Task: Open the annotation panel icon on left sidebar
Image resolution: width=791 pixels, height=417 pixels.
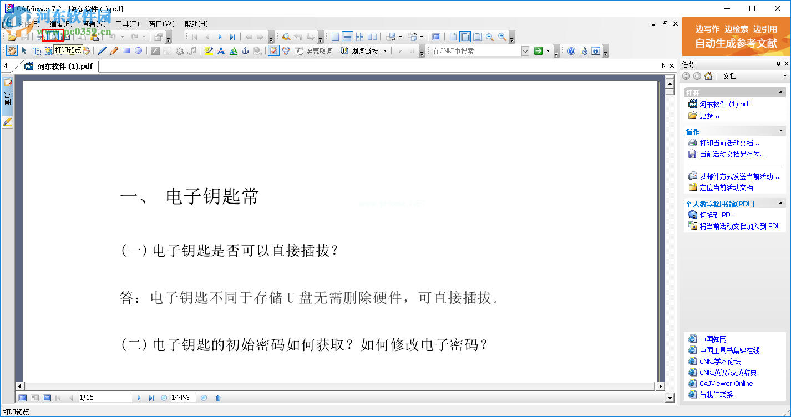Action: click(8, 83)
